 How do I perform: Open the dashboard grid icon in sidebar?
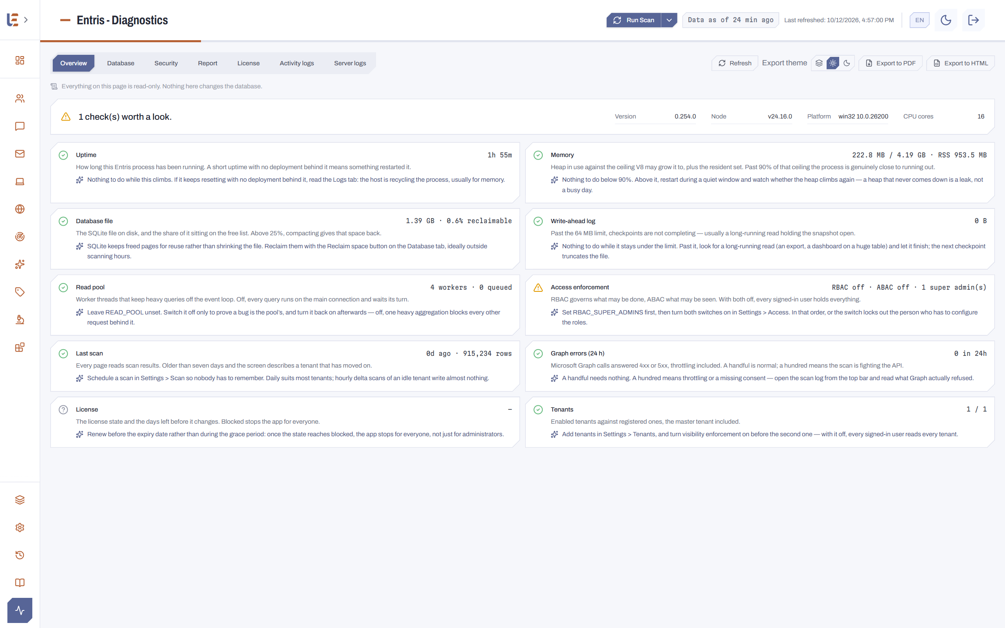[x=20, y=60]
